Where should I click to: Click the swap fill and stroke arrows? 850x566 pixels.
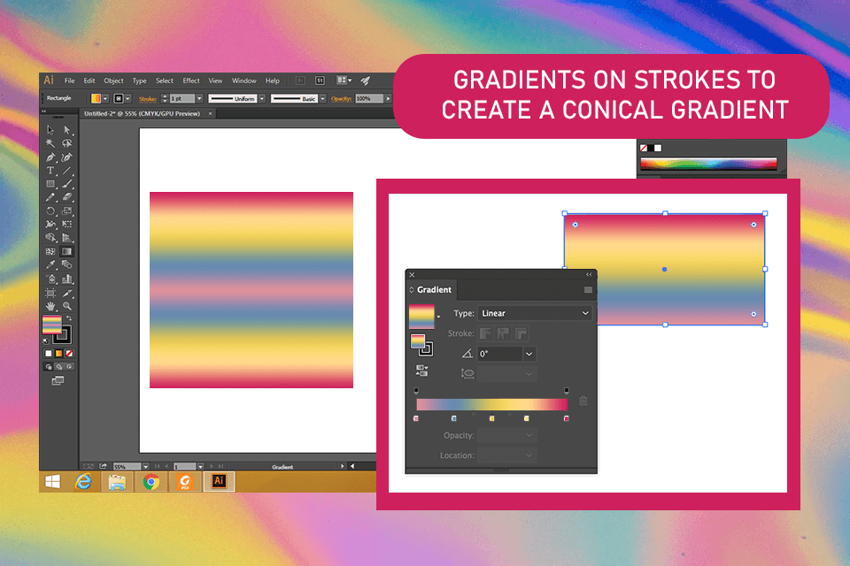(x=69, y=318)
